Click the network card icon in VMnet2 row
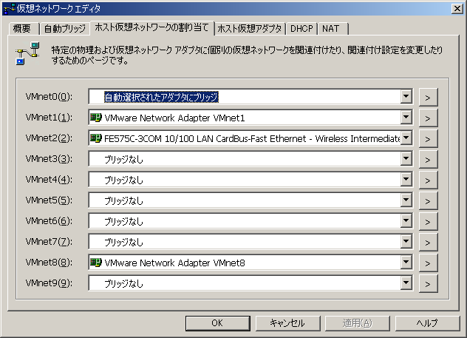Image resolution: width=467 pixels, height=338 pixels. point(96,138)
